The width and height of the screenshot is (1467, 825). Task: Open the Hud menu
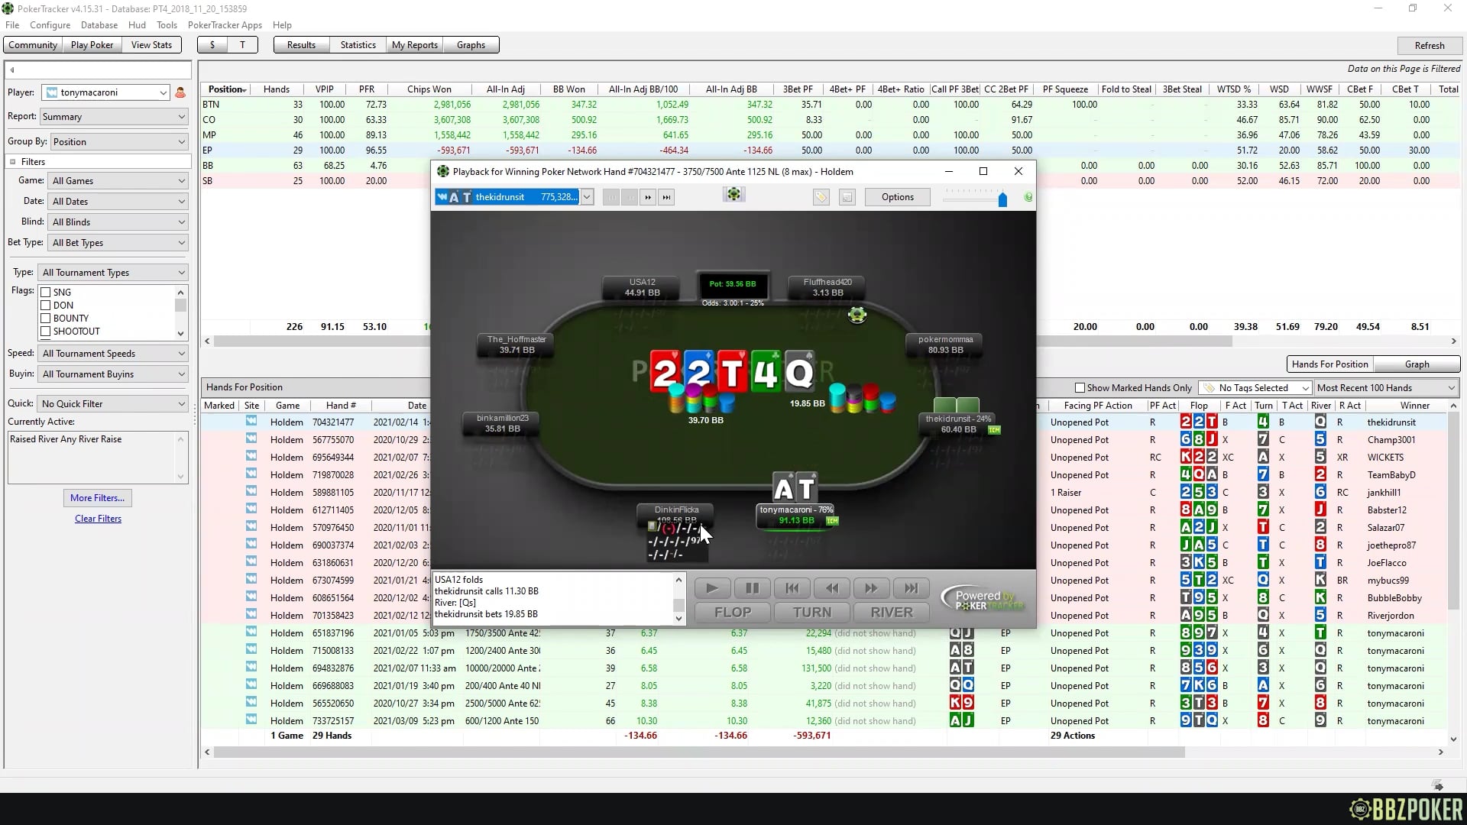(137, 25)
